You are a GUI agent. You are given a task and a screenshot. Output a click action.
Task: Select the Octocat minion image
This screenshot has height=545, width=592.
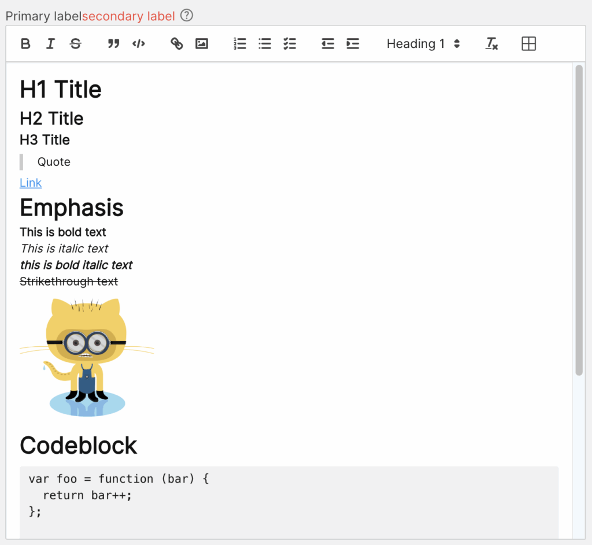87,357
